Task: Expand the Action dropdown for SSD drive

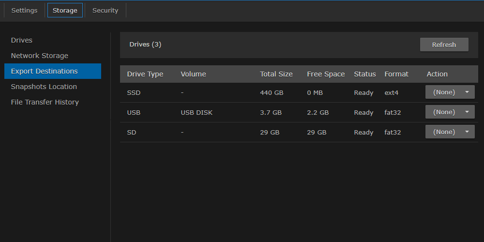Action: (x=450, y=92)
